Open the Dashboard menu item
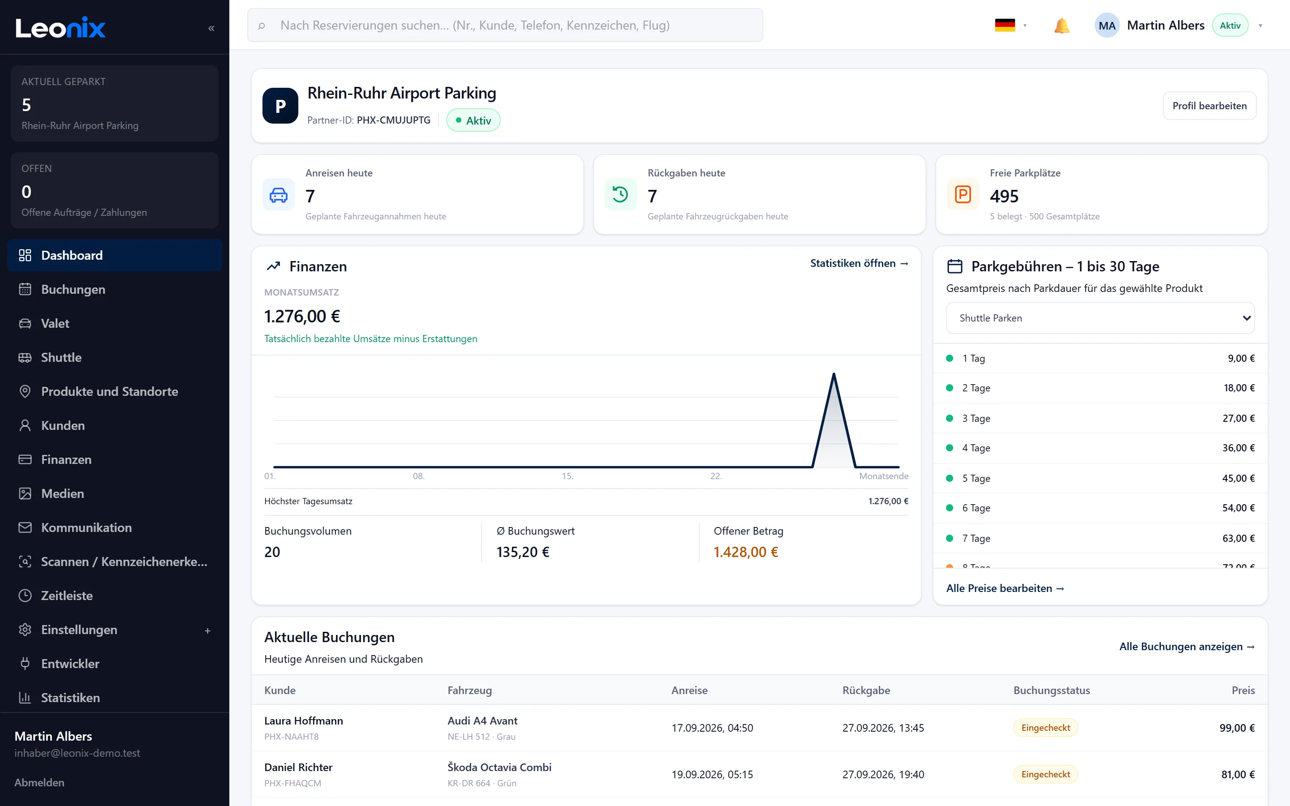1290x806 pixels. pos(115,255)
